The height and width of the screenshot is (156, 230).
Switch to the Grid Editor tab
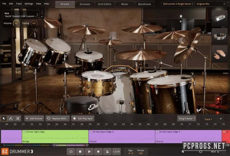click(105, 4)
